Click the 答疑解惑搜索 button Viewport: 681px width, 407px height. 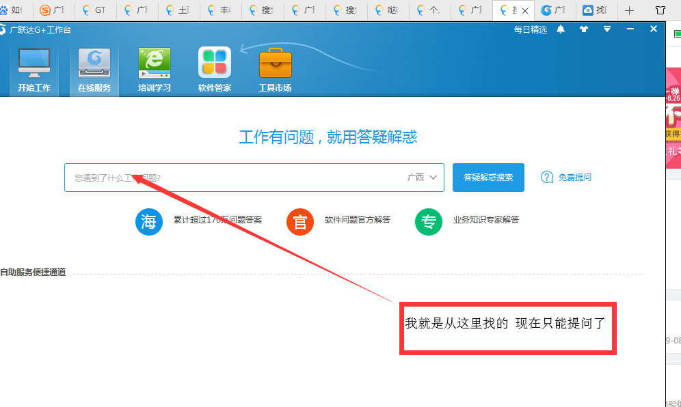488,178
